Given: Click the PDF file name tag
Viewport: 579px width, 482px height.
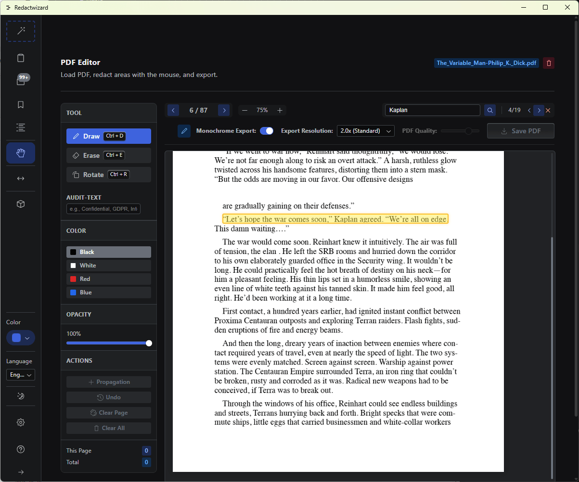Looking at the screenshot, I should 487,63.
